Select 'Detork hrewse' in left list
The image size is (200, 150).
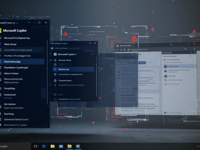(x=11, y=73)
